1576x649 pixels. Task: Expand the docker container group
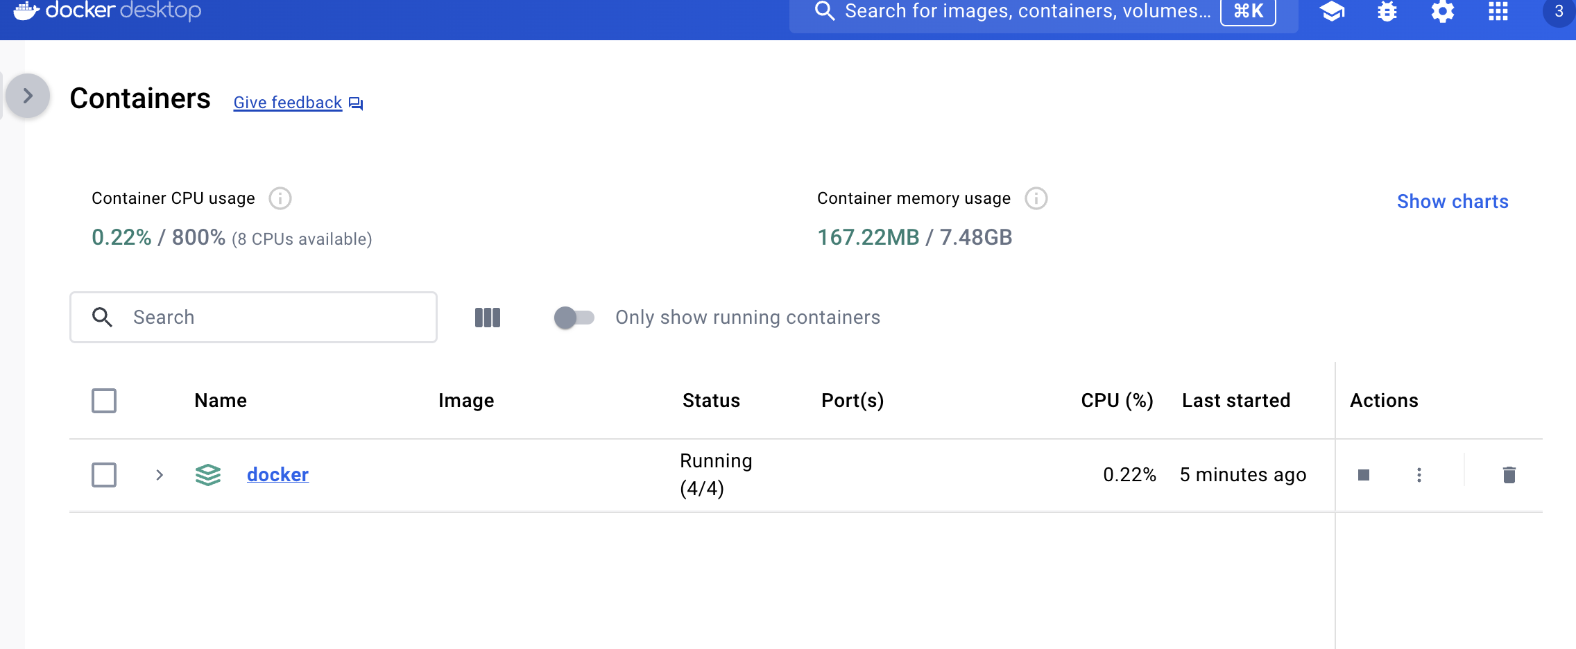click(x=160, y=475)
